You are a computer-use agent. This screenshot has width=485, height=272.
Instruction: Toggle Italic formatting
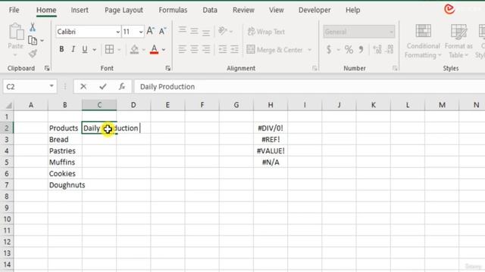click(x=73, y=49)
